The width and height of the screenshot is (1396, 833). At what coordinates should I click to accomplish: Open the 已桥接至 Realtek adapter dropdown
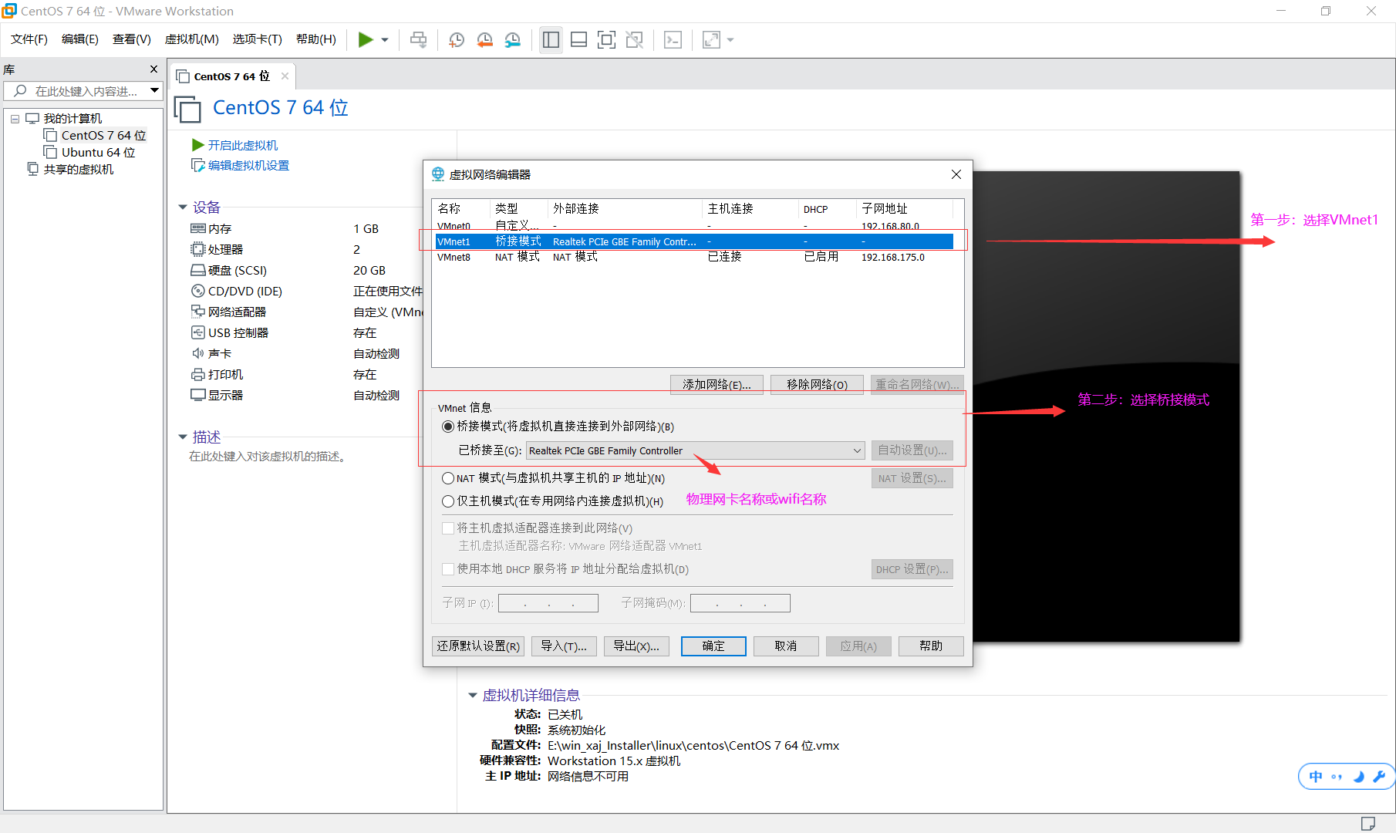coord(695,450)
